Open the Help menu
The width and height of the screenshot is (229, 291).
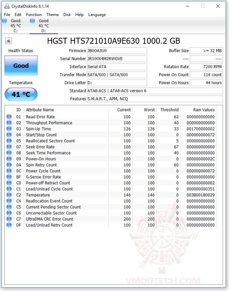79,15
